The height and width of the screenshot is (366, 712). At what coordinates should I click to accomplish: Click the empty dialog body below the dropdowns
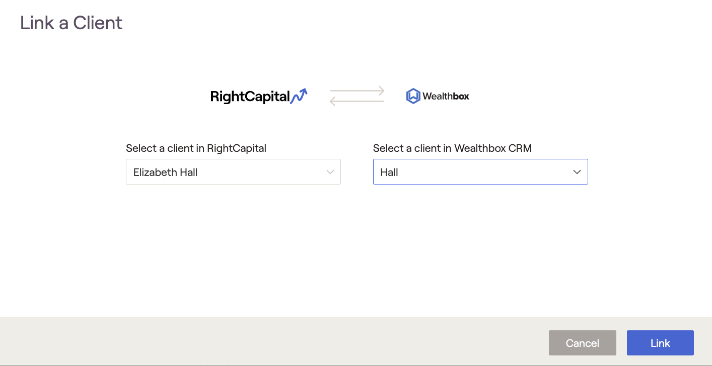356,251
